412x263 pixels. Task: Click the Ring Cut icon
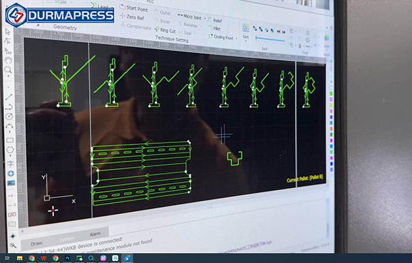tap(157, 29)
